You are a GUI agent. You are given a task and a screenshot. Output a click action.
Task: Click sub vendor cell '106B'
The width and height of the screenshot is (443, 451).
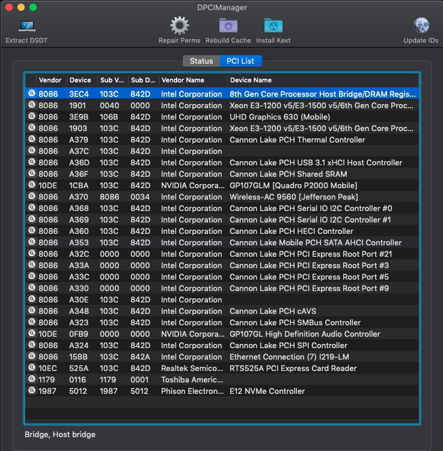coord(109,117)
